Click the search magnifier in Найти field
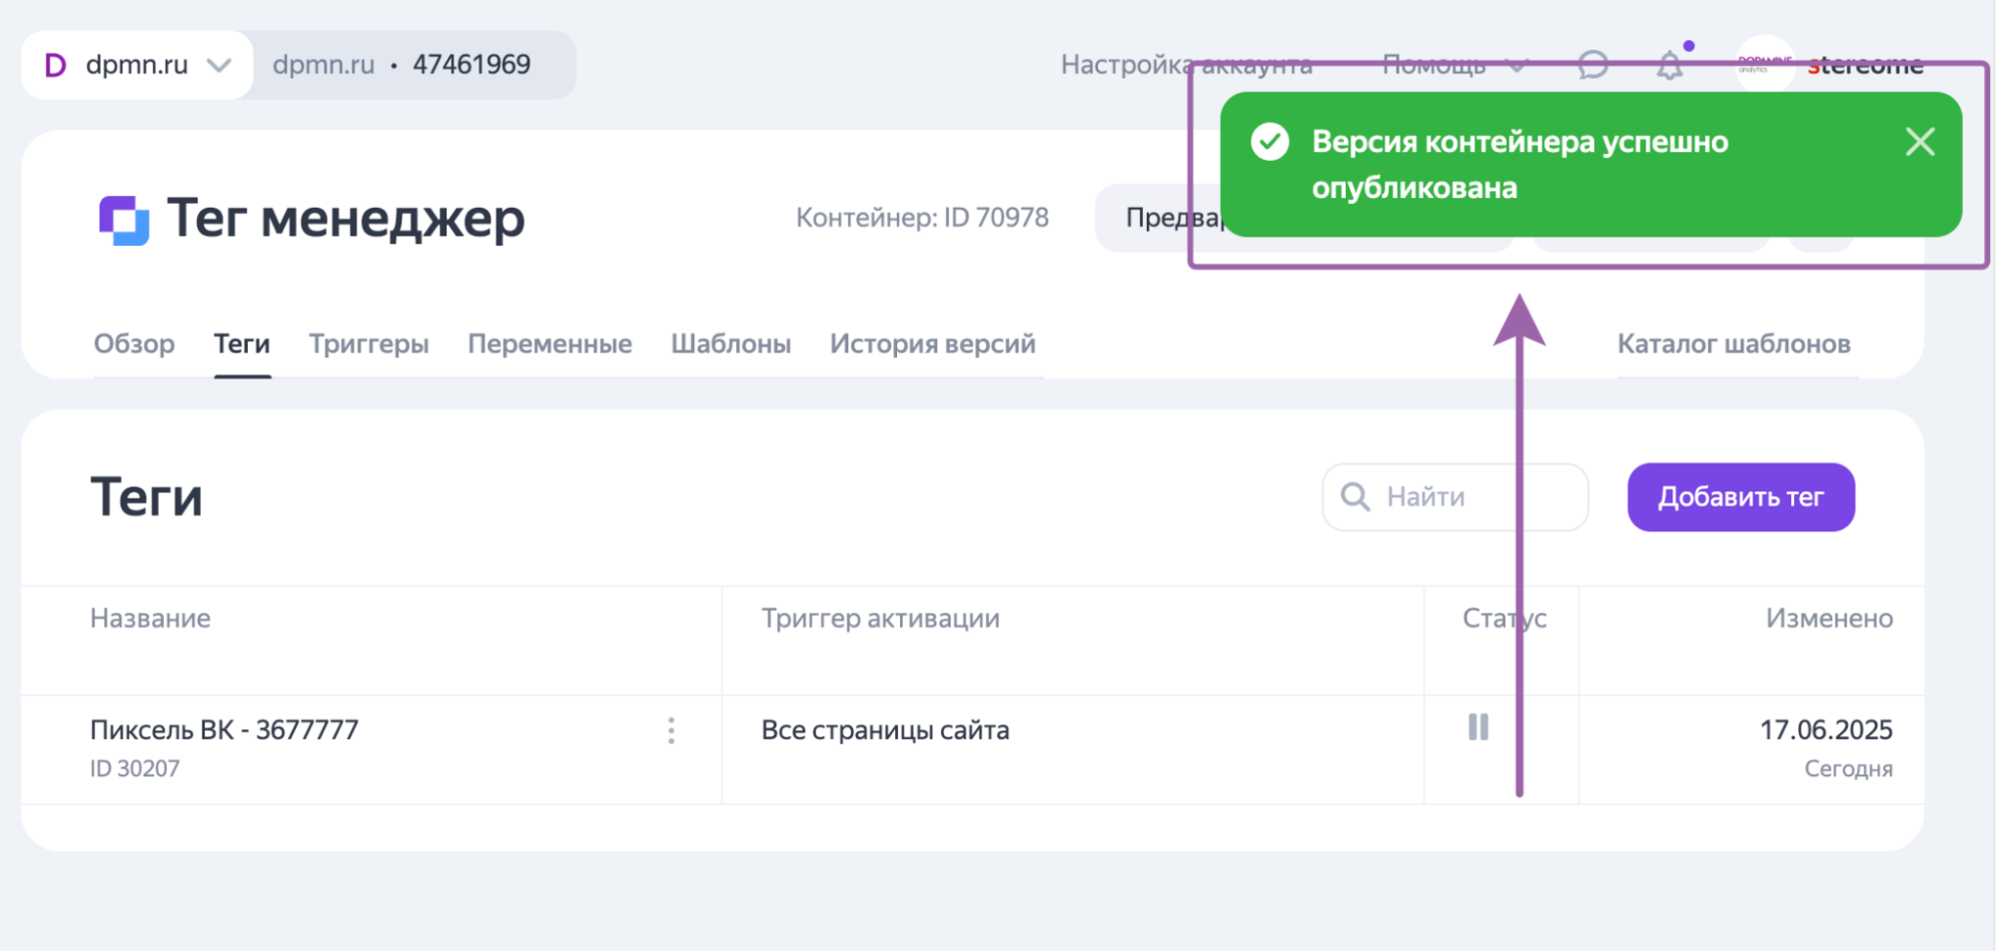This screenshot has width=1997, height=951. click(1355, 496)
